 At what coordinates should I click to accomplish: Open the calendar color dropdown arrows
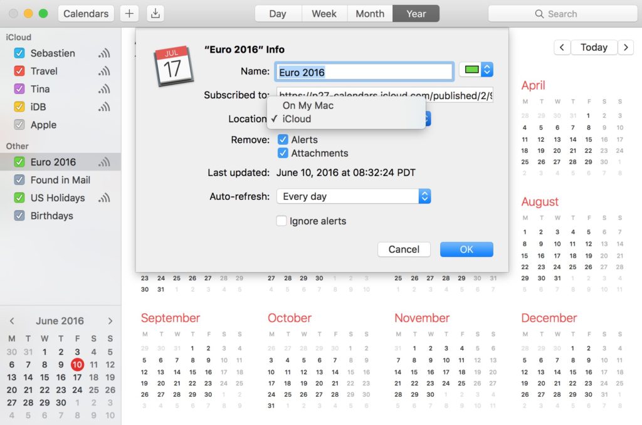[x=487, y=70]
